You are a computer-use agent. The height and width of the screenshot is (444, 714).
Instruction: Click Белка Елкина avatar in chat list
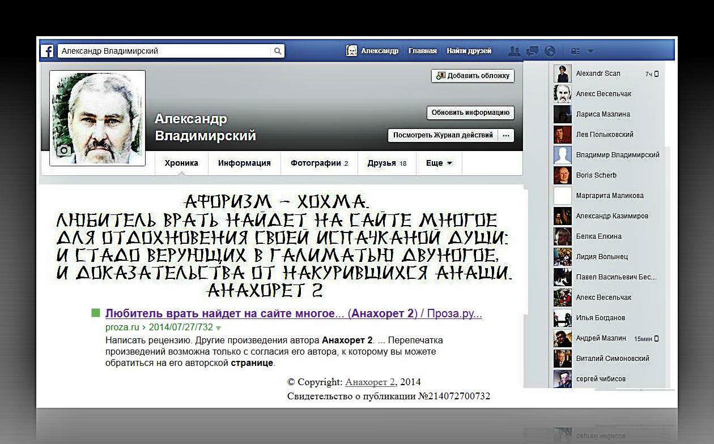(563, 236)
